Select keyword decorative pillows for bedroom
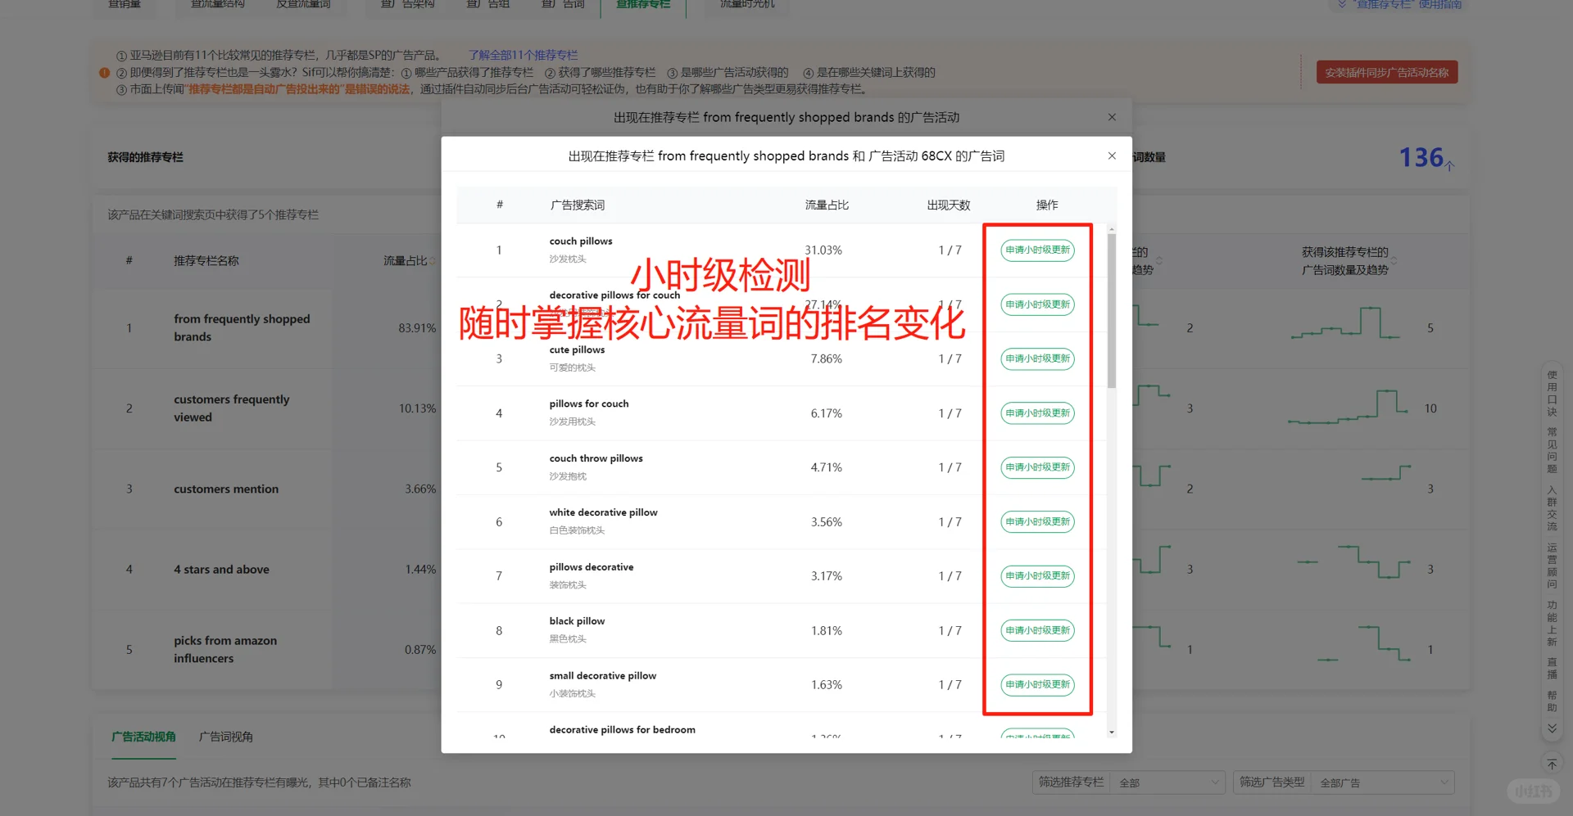 [x=622, y=730]
